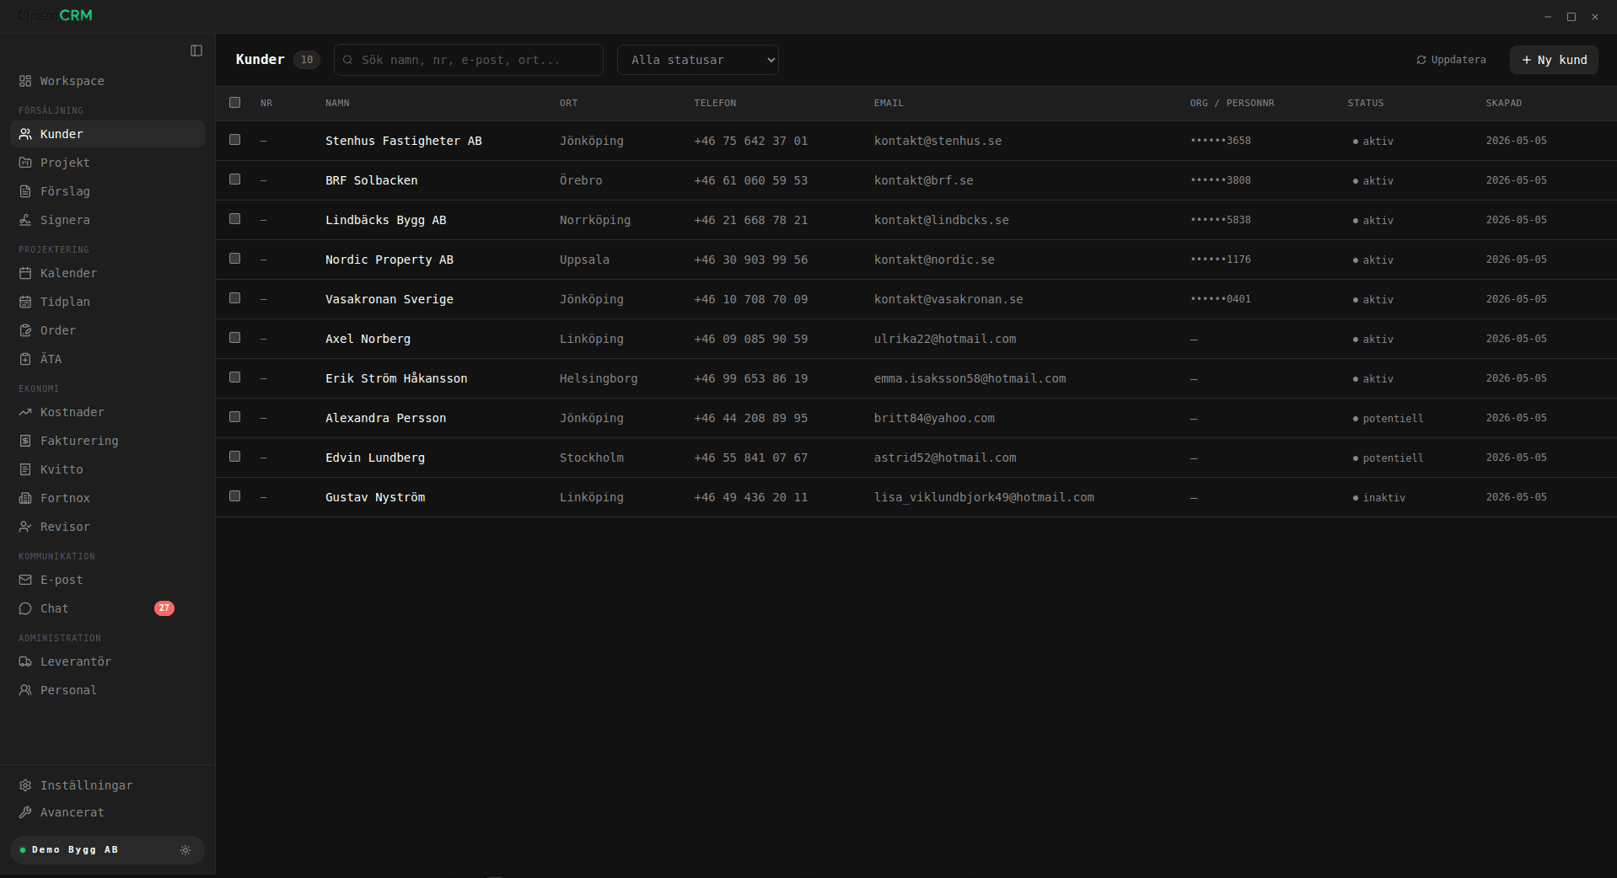Tick the Erik Ström Håkansson checkbox
Image resolution: width=1617 pixels, height=878 pixels.
pos(235,377)
